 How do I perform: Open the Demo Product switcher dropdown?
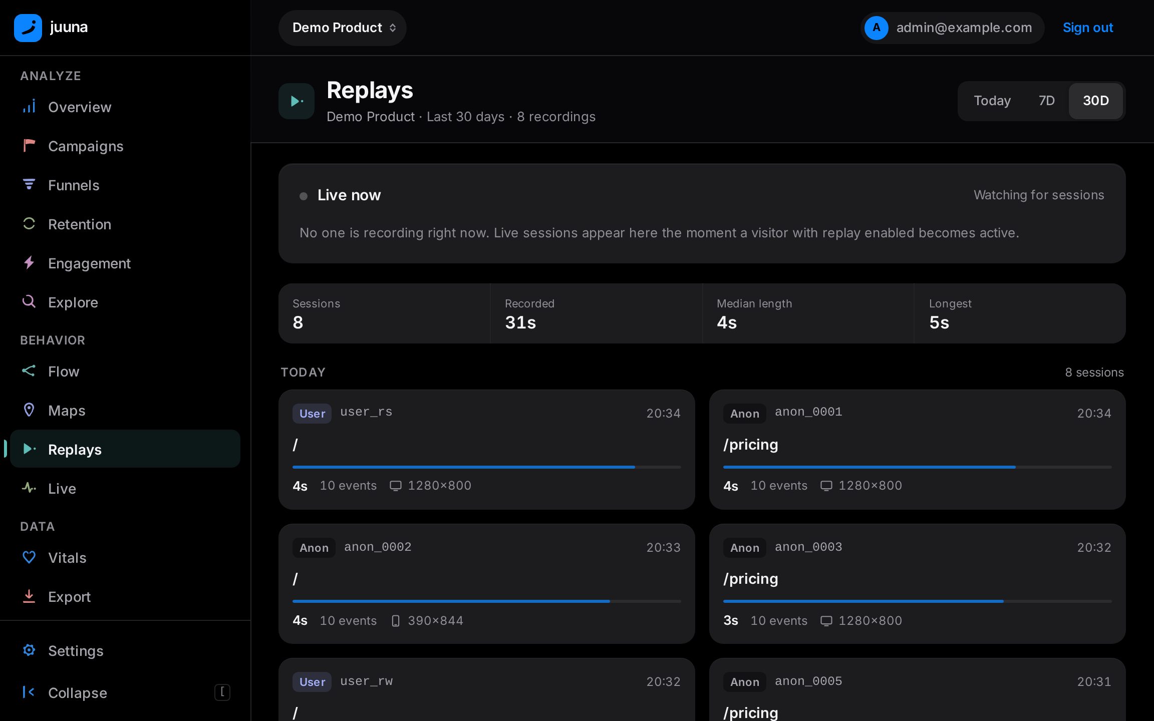pos(343,28)
